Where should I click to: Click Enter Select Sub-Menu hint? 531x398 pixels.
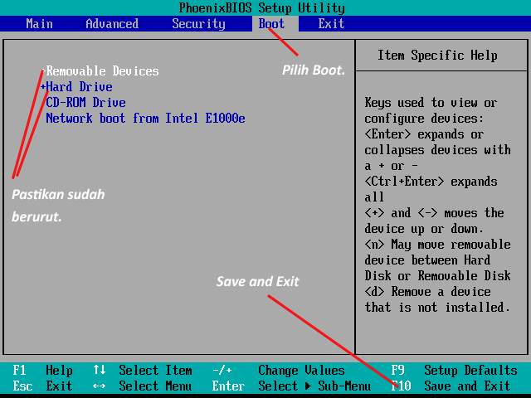291,386
